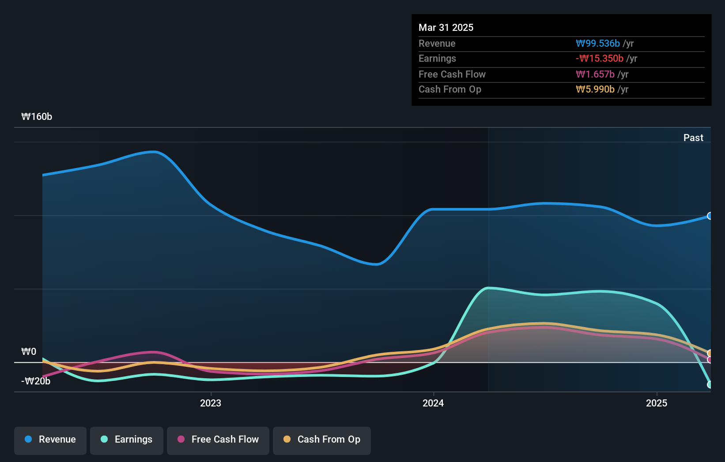This screenshot has height=462, width=725.
Task: Click the teal Earnings legend dot
Action: point(104,439)
